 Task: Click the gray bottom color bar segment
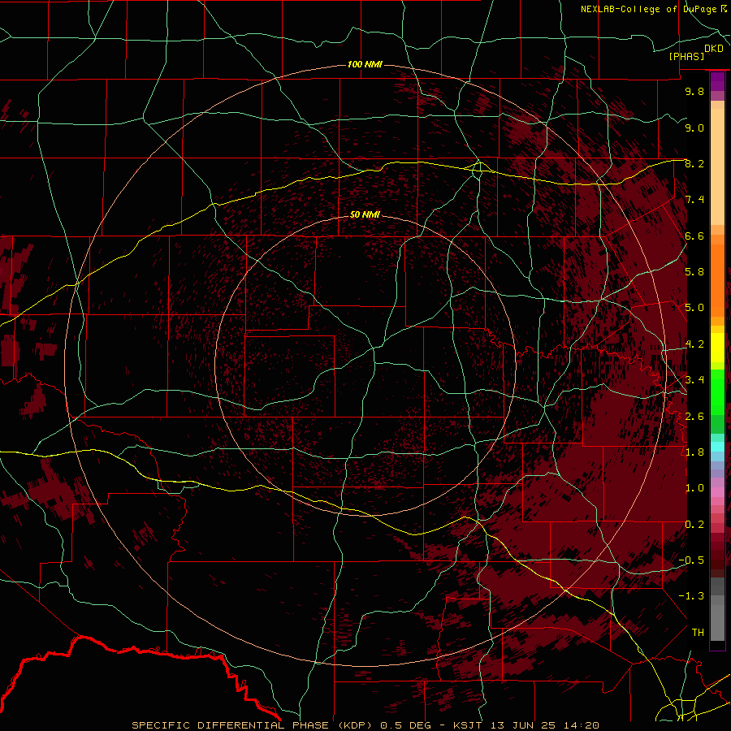coord(717,622)
